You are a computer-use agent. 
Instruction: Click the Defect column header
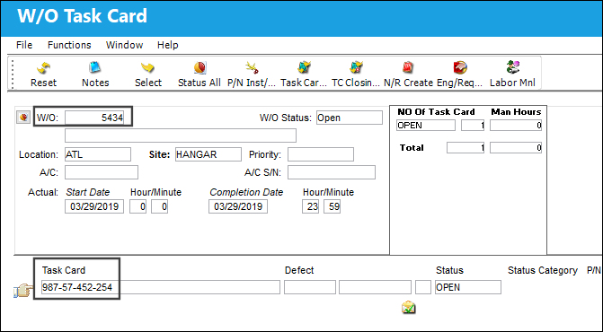[299, 270]
